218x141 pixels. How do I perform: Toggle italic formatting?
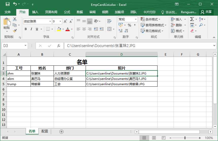pyautogui.click(x=31, y=29)
